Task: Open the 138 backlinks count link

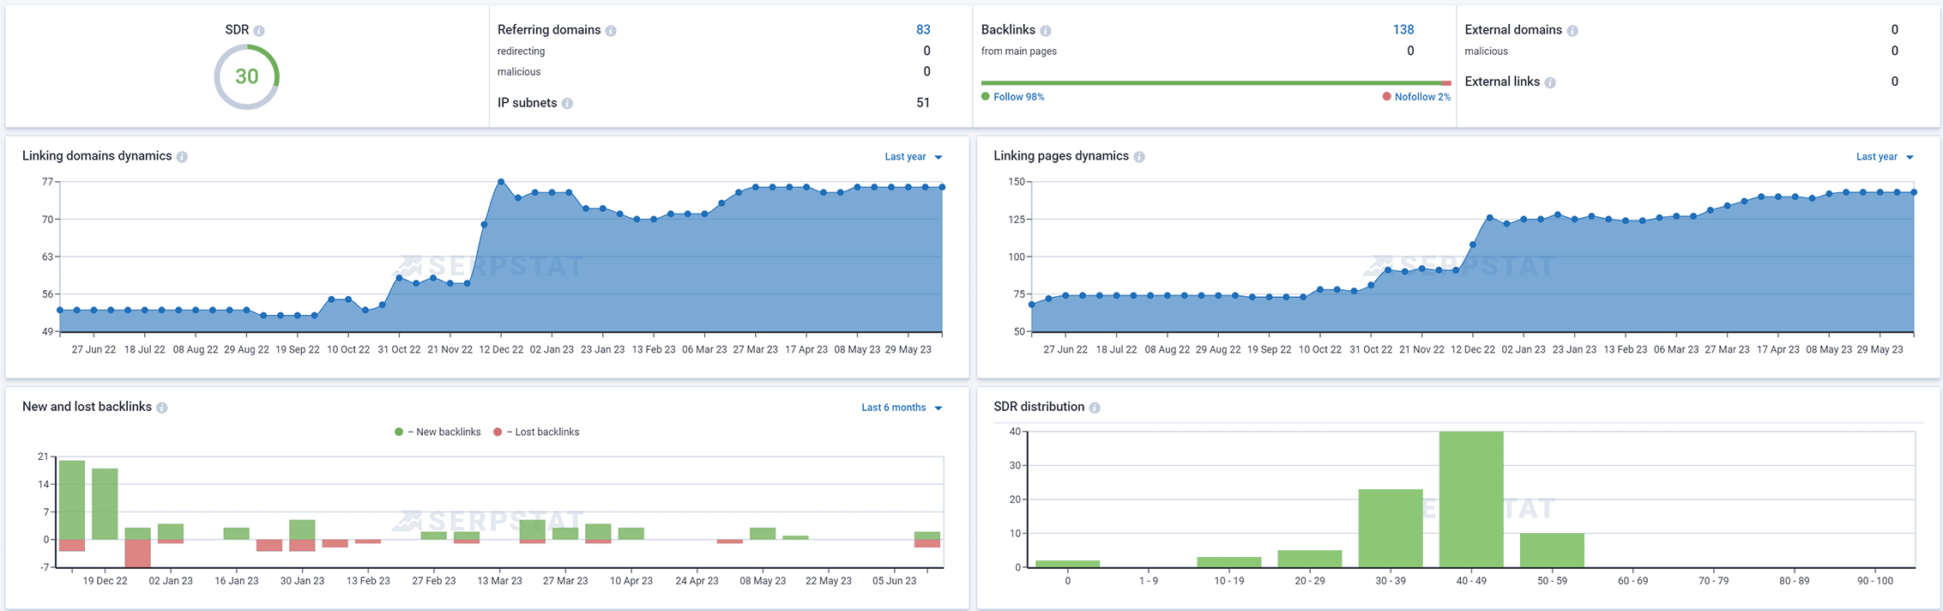Action: point(1403,29)
